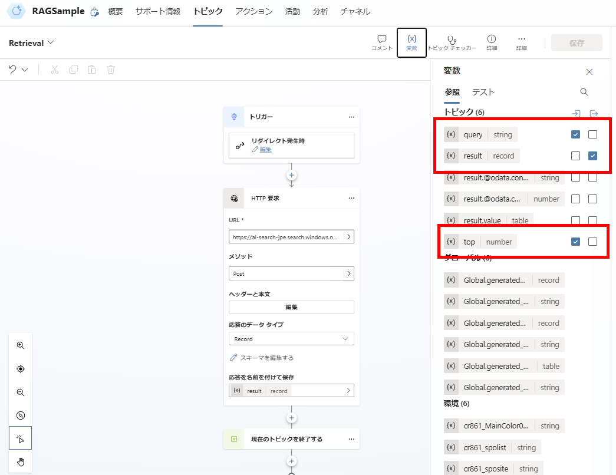
Task: Open the メソッド Post dropdown
Action: point(291,273)
